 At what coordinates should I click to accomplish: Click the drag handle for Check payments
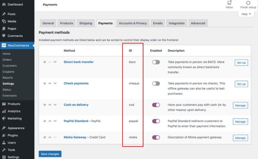tap(45, 83)
